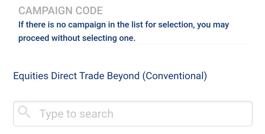Click the word 'Conventional' in the product name

175,76
